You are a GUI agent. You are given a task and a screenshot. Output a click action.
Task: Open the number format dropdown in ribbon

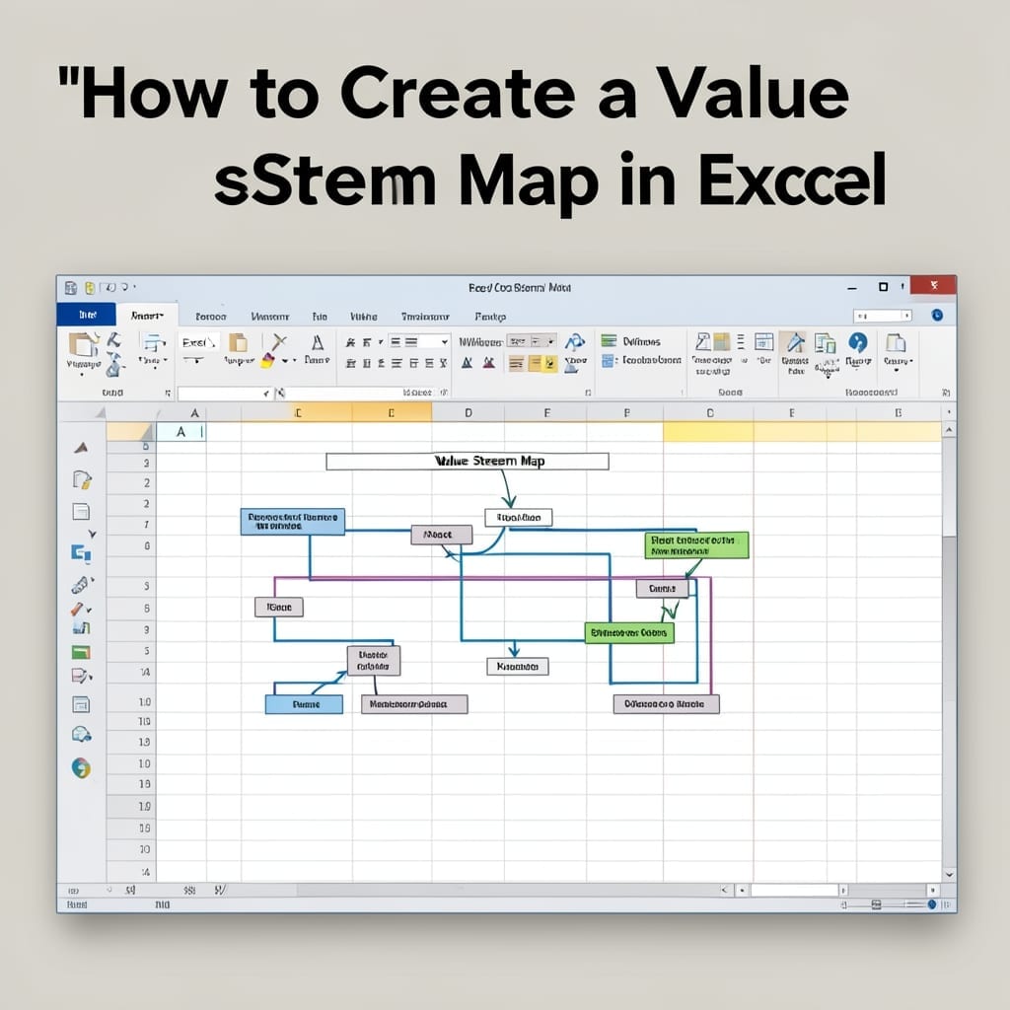click(551, 341)
